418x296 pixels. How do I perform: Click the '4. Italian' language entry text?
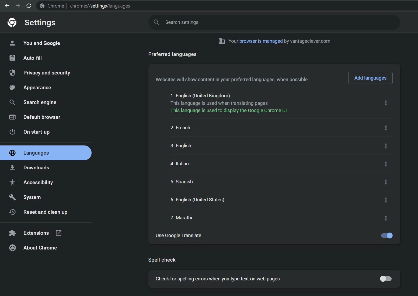point(180,164)
